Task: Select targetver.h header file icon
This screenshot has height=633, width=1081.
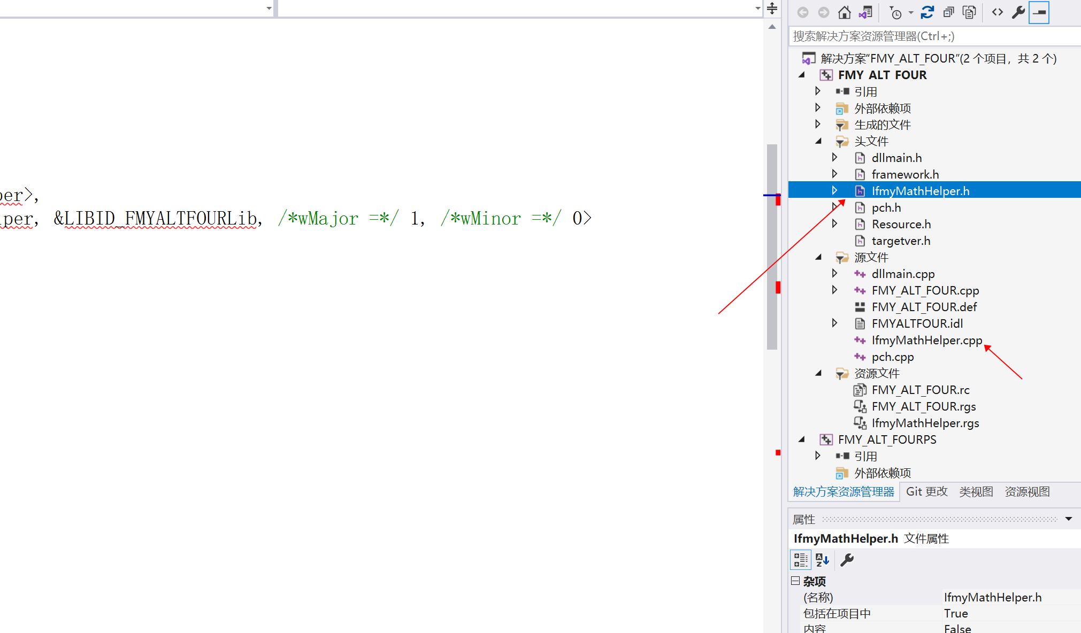Action: pos(860,241)
